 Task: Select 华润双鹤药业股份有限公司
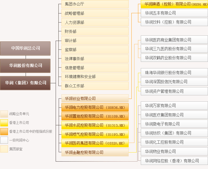pos(174,58)
